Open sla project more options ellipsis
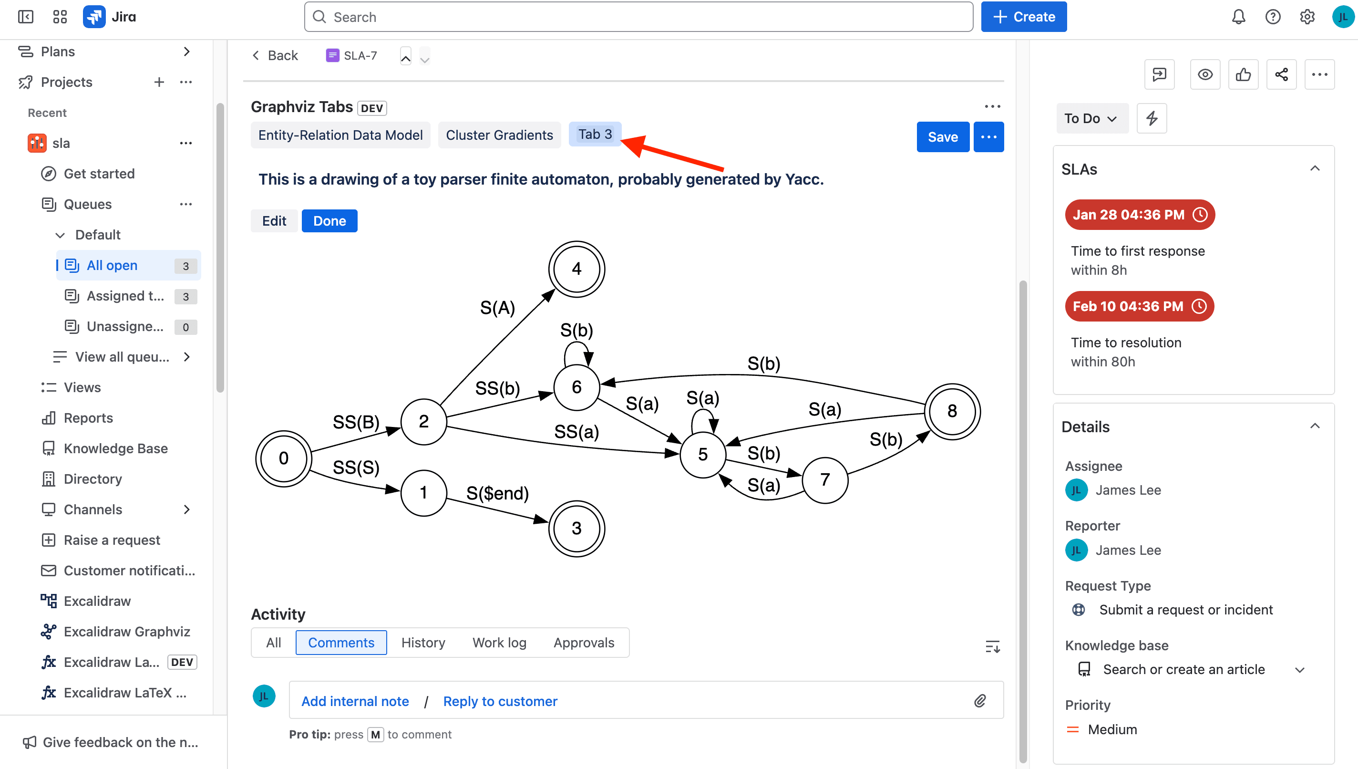This screenshot has height=769, width=1358. [186, 143]
